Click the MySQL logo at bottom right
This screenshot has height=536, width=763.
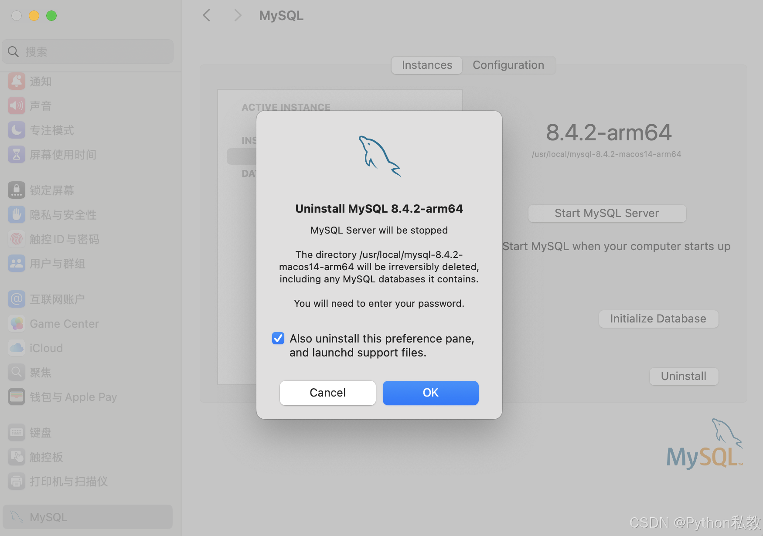click(705, 444)
